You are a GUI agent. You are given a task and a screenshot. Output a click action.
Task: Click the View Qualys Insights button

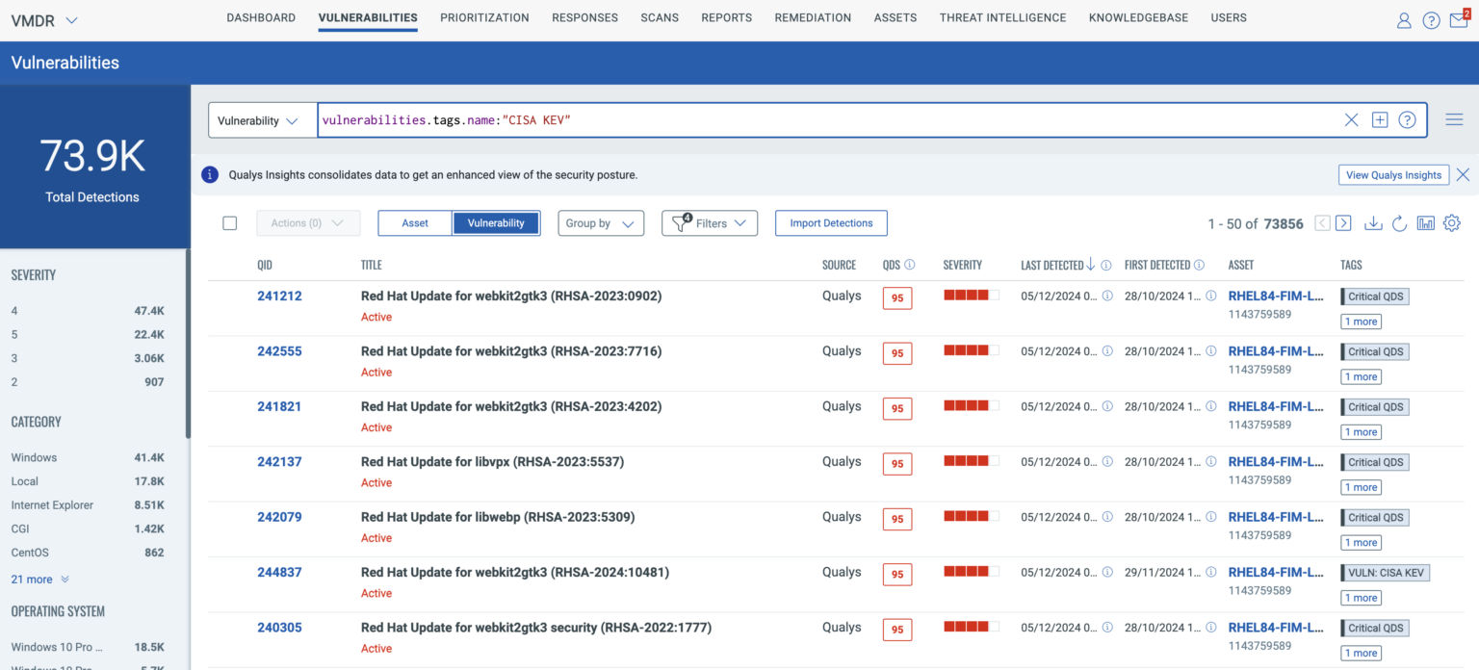pos(1392,174)
